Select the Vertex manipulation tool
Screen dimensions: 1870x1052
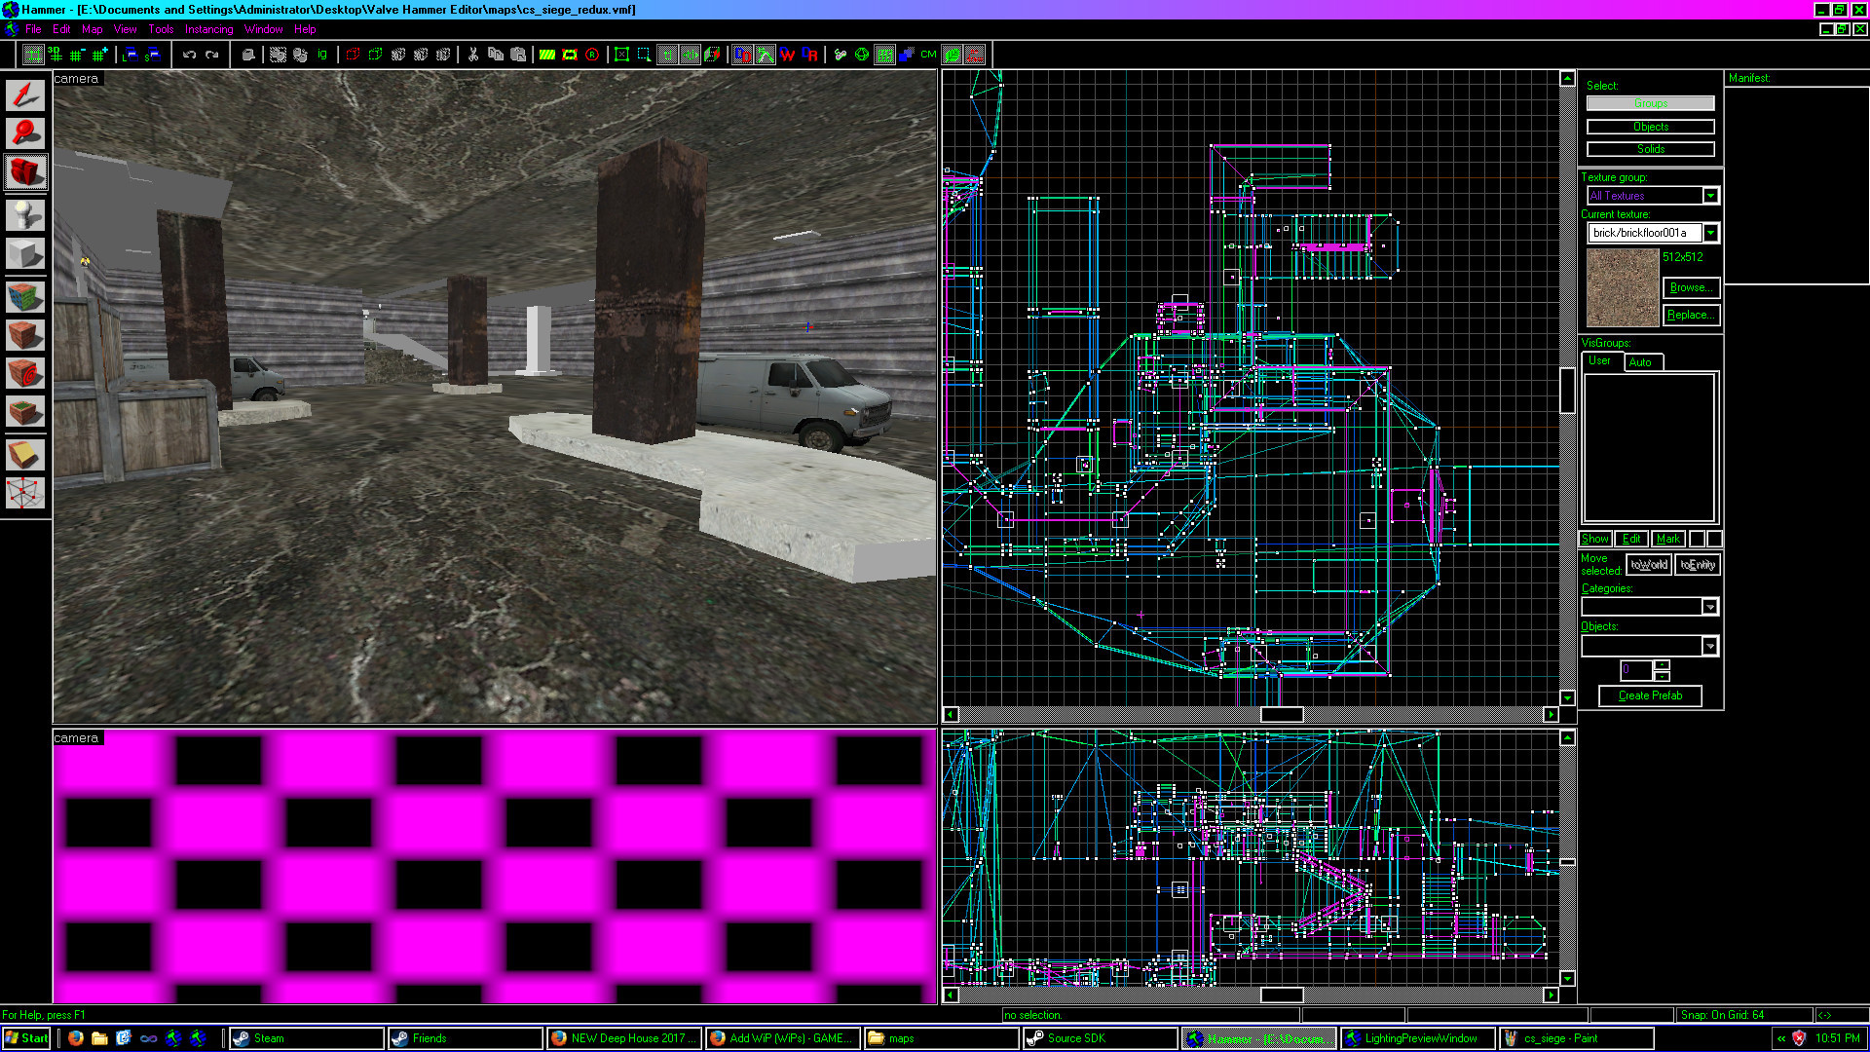coord(25,493)
